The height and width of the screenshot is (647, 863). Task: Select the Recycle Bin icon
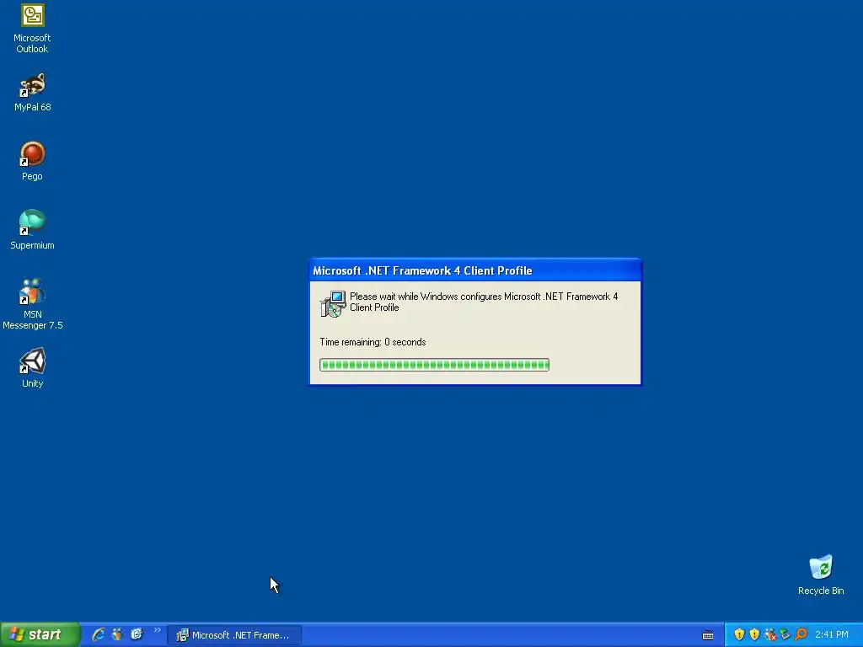[821, 575]
